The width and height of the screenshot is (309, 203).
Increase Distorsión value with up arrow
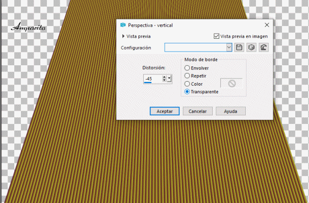pos(164,77)
